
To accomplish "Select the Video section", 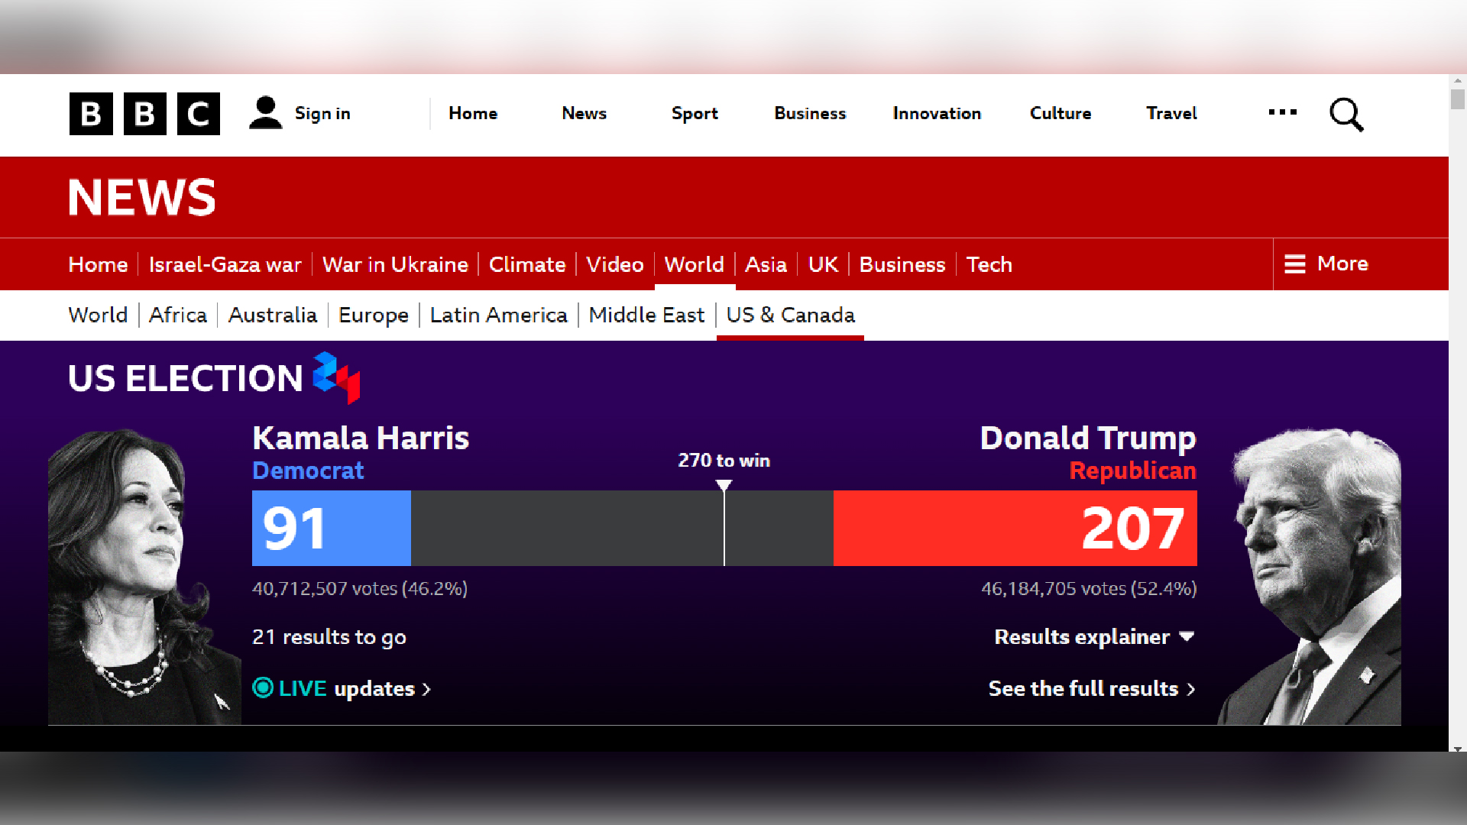I will (615, 264).
